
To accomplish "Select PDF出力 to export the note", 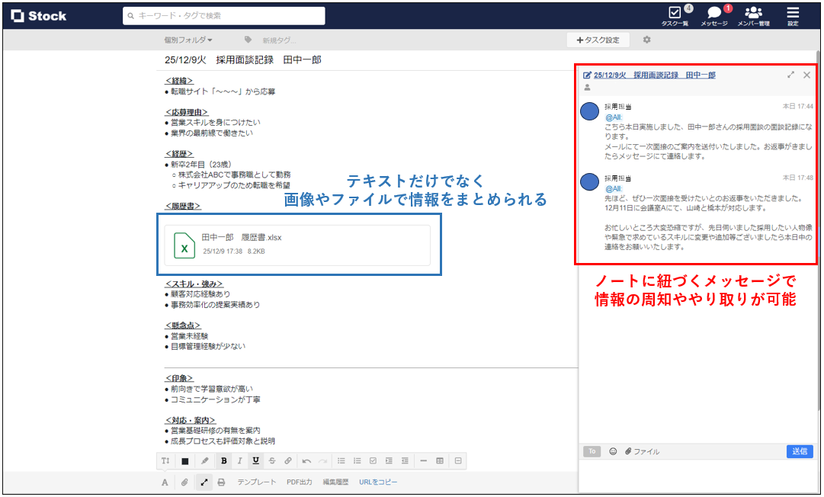I will pyautogui.click(x=300, y=481).
